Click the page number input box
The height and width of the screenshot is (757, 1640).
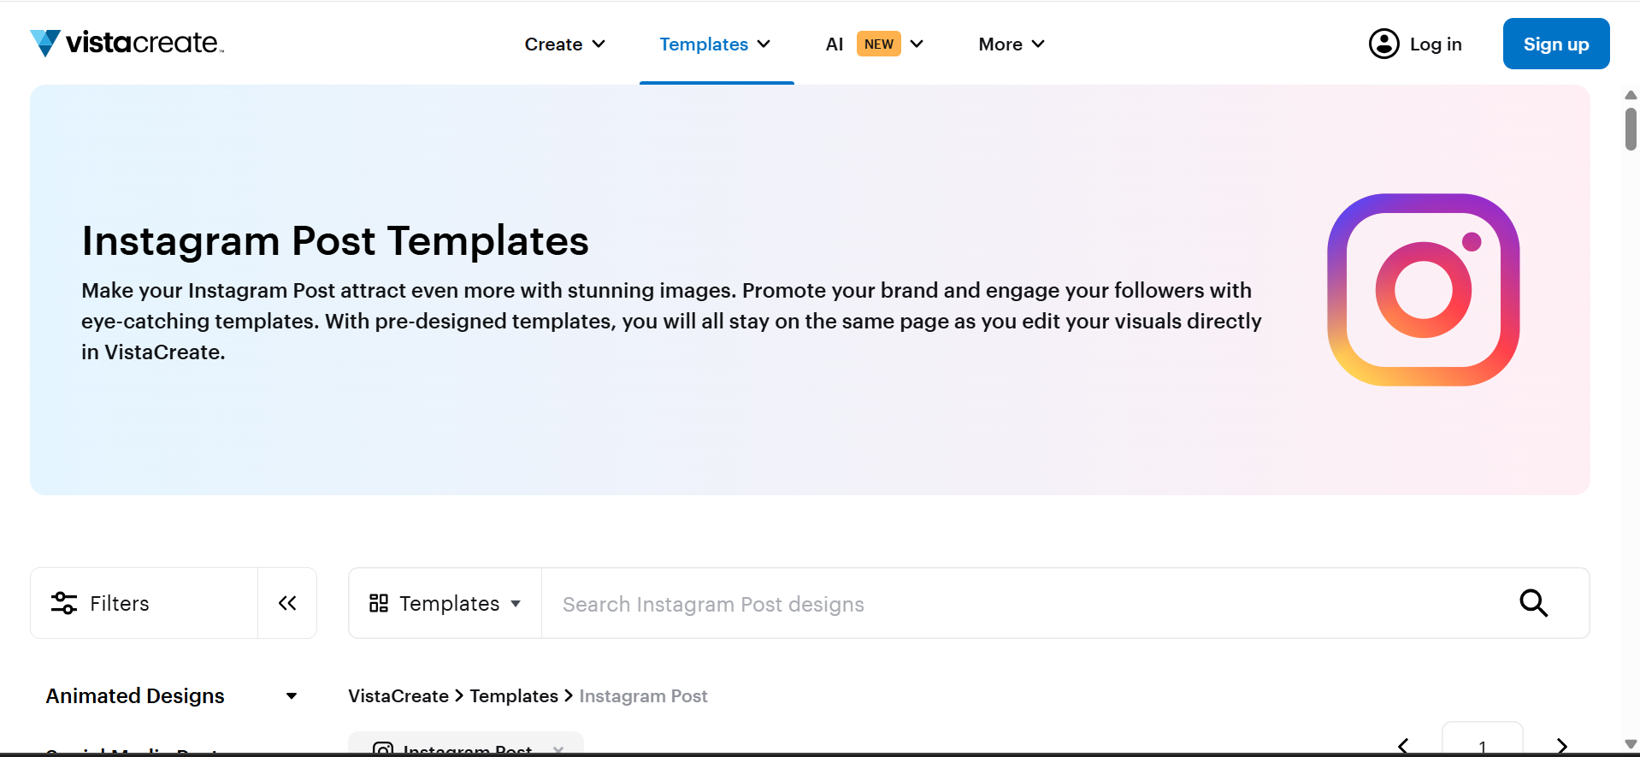click(1482, 740)
